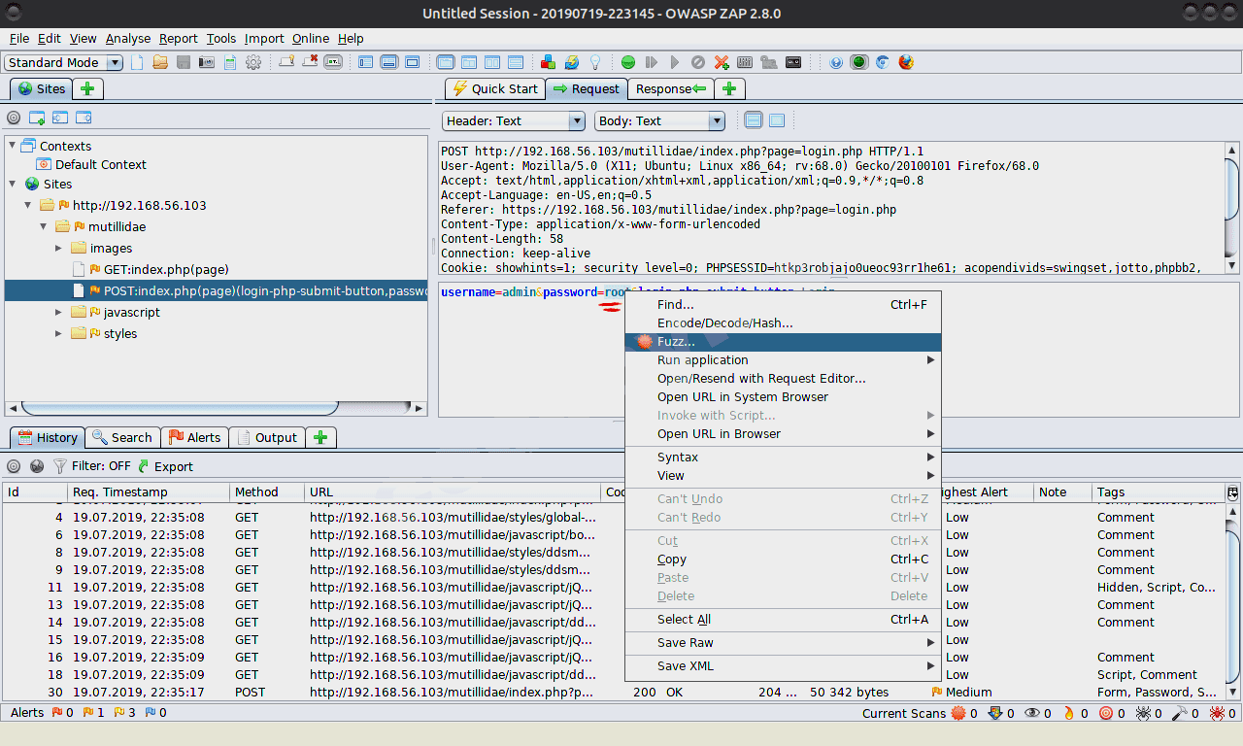Expand the javascript folder in Sites tree
Viewport: 1243px width, 746px height.
click(x=58, y=312)
